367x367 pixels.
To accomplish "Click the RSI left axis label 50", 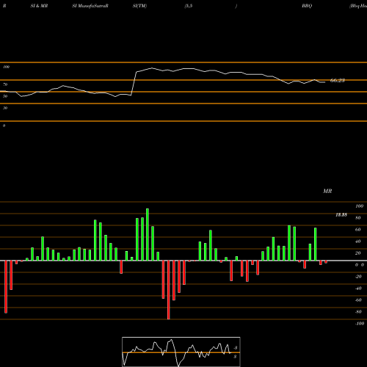I will 5,96.
